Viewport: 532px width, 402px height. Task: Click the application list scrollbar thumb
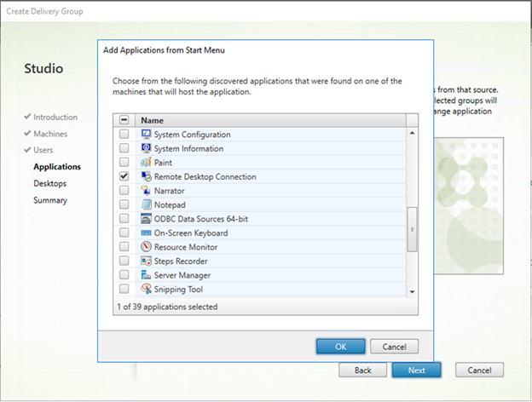coord(413,229)
